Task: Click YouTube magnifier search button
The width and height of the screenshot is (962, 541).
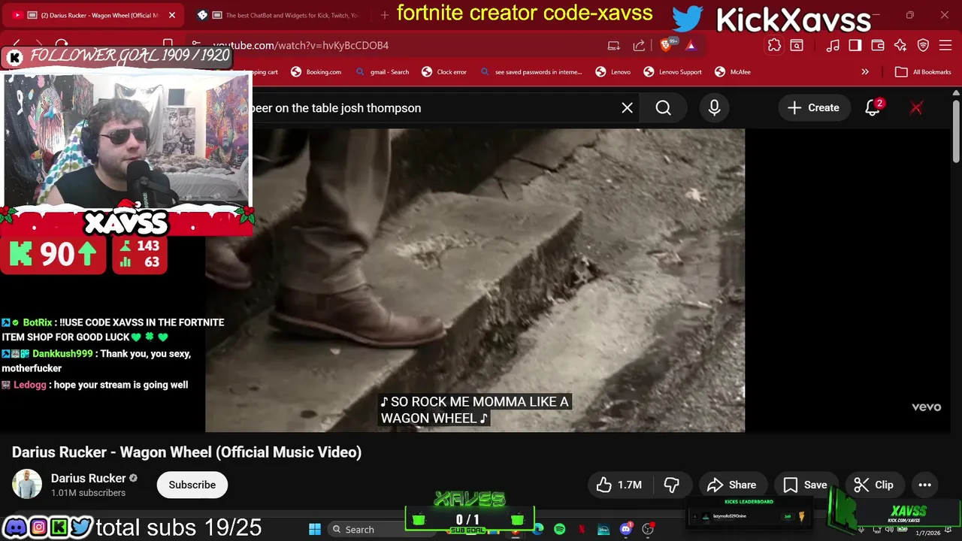Action: 663,107
